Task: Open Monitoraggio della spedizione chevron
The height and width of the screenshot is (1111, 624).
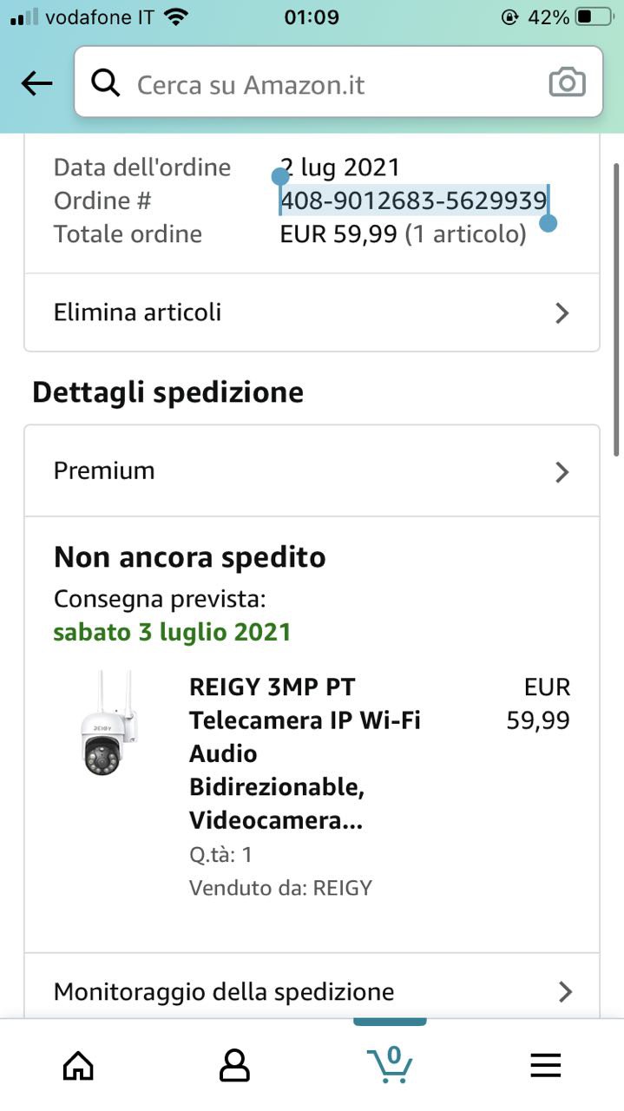Action: (565, 991)
